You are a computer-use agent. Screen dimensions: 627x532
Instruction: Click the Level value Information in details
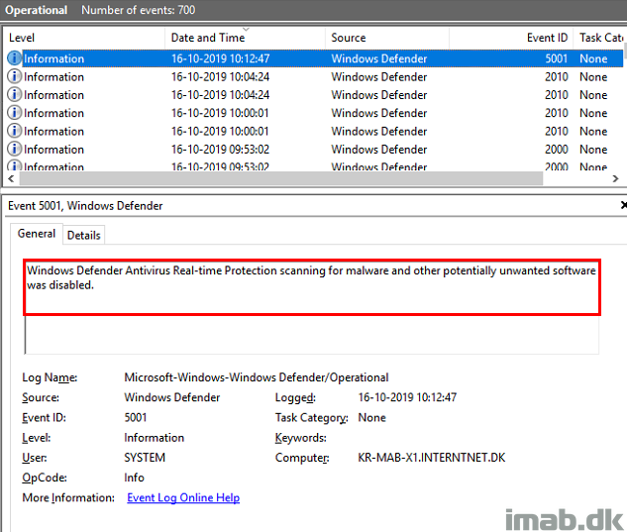click(154, 437)
